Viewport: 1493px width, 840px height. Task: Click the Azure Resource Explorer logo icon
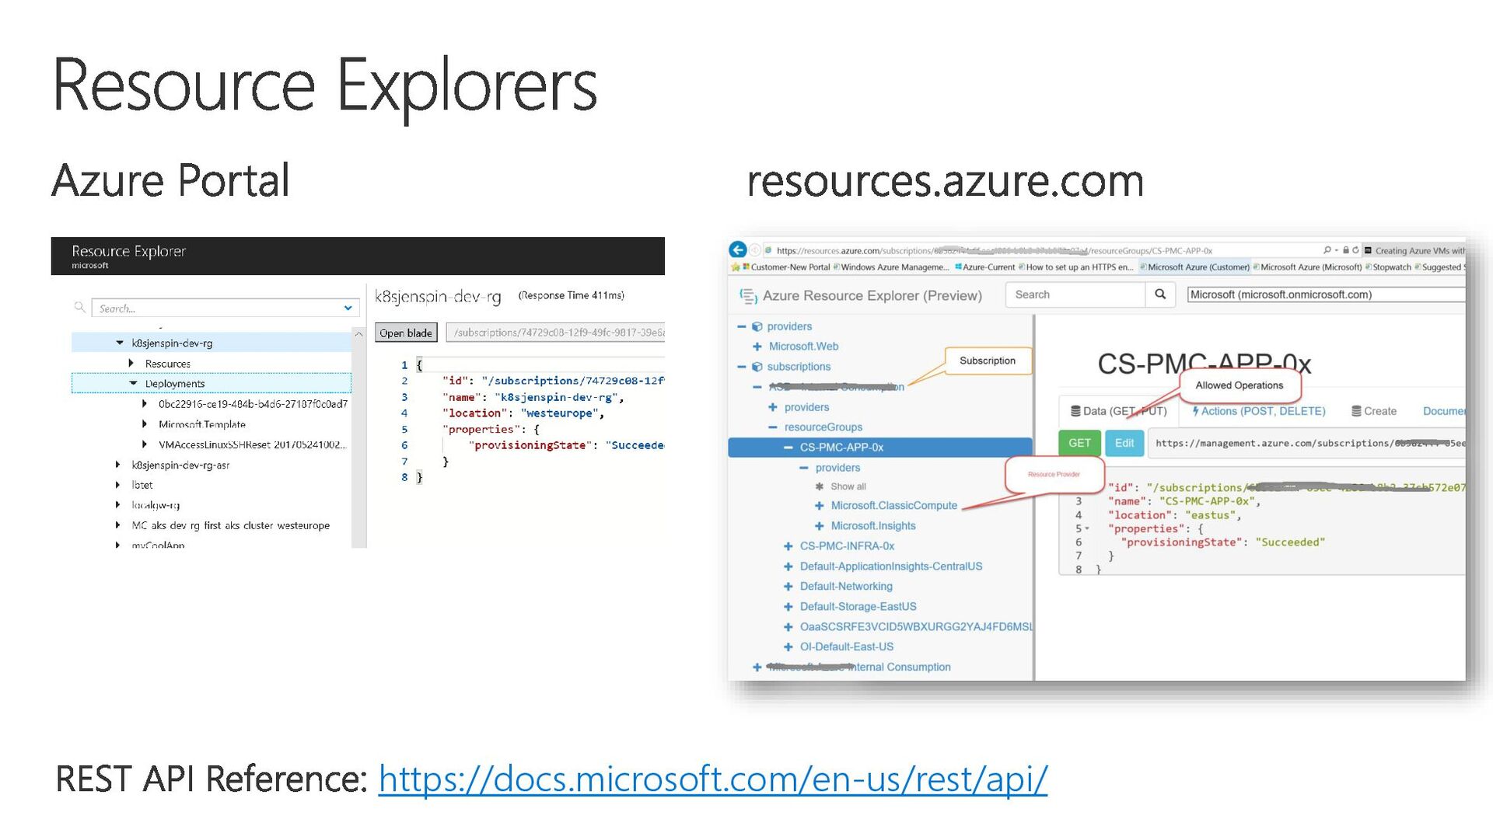point(748,296)
